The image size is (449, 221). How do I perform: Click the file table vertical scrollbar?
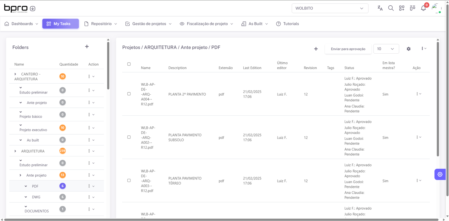438,99
